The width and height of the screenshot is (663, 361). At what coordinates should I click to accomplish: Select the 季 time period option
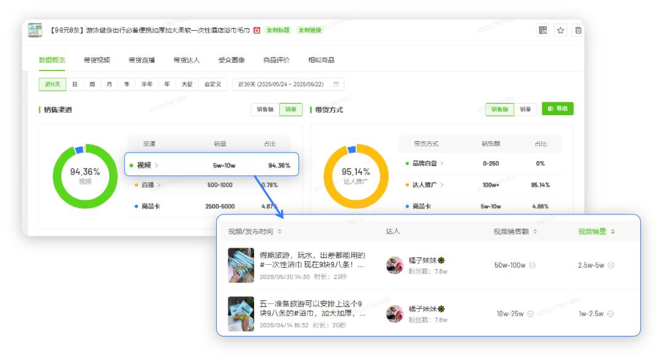point(127,84)
